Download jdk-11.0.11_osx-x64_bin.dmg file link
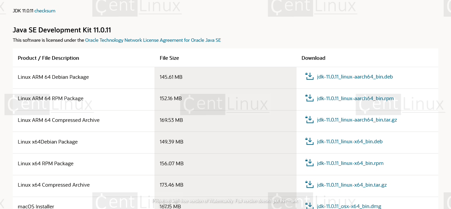Viewport: 451px width, 209px height. (349, 206)
